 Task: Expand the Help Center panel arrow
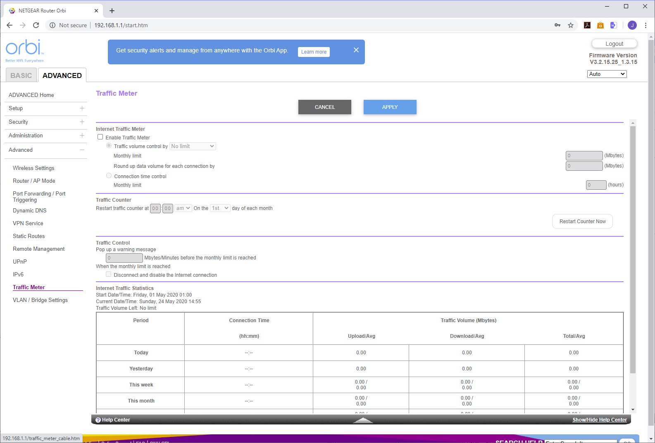point(363,420)
